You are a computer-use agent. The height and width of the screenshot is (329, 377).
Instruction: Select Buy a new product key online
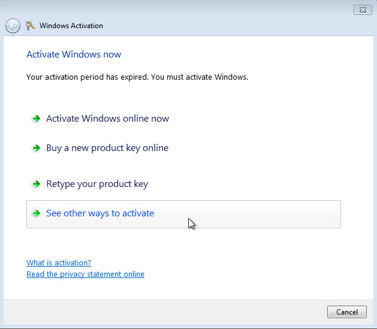coord(107,148)
